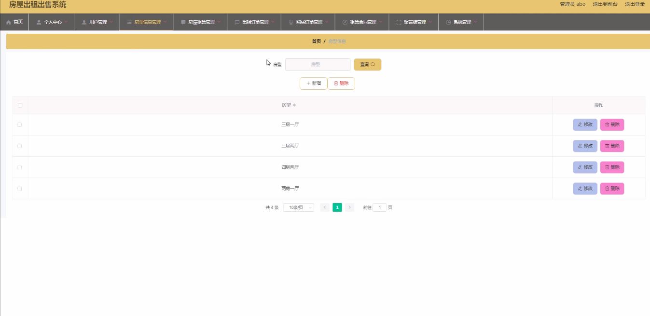This screenshot has width=650, height=316.
Task: Click the 共 4 条 total count text
Action: click(x=272, y=207)
